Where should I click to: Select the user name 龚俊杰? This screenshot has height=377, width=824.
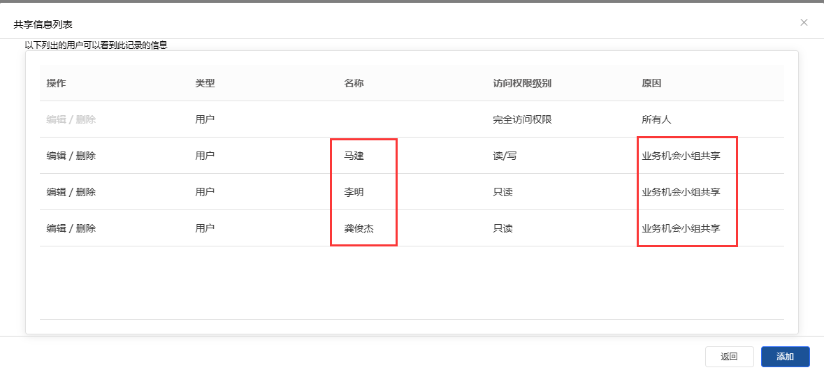pyautogui.click(x=359, y=228)
